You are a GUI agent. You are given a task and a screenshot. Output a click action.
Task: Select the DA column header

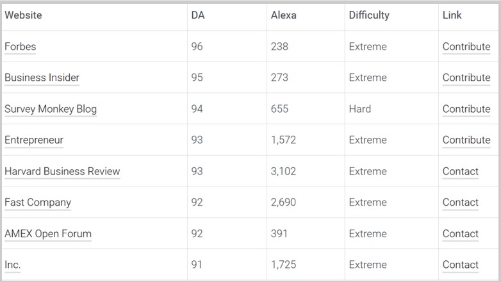(x=198, y=15)
